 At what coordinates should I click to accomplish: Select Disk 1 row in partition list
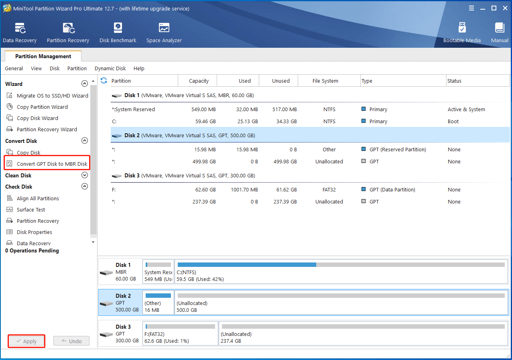pyautogui.click(x=310, y=96)
